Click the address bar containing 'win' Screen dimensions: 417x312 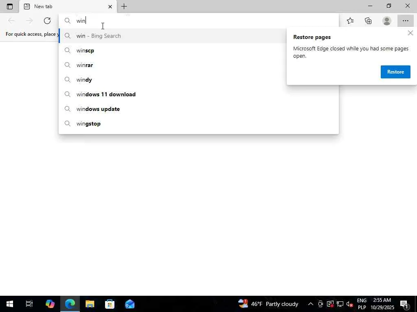pyautogui.click(x=198, y=21)
